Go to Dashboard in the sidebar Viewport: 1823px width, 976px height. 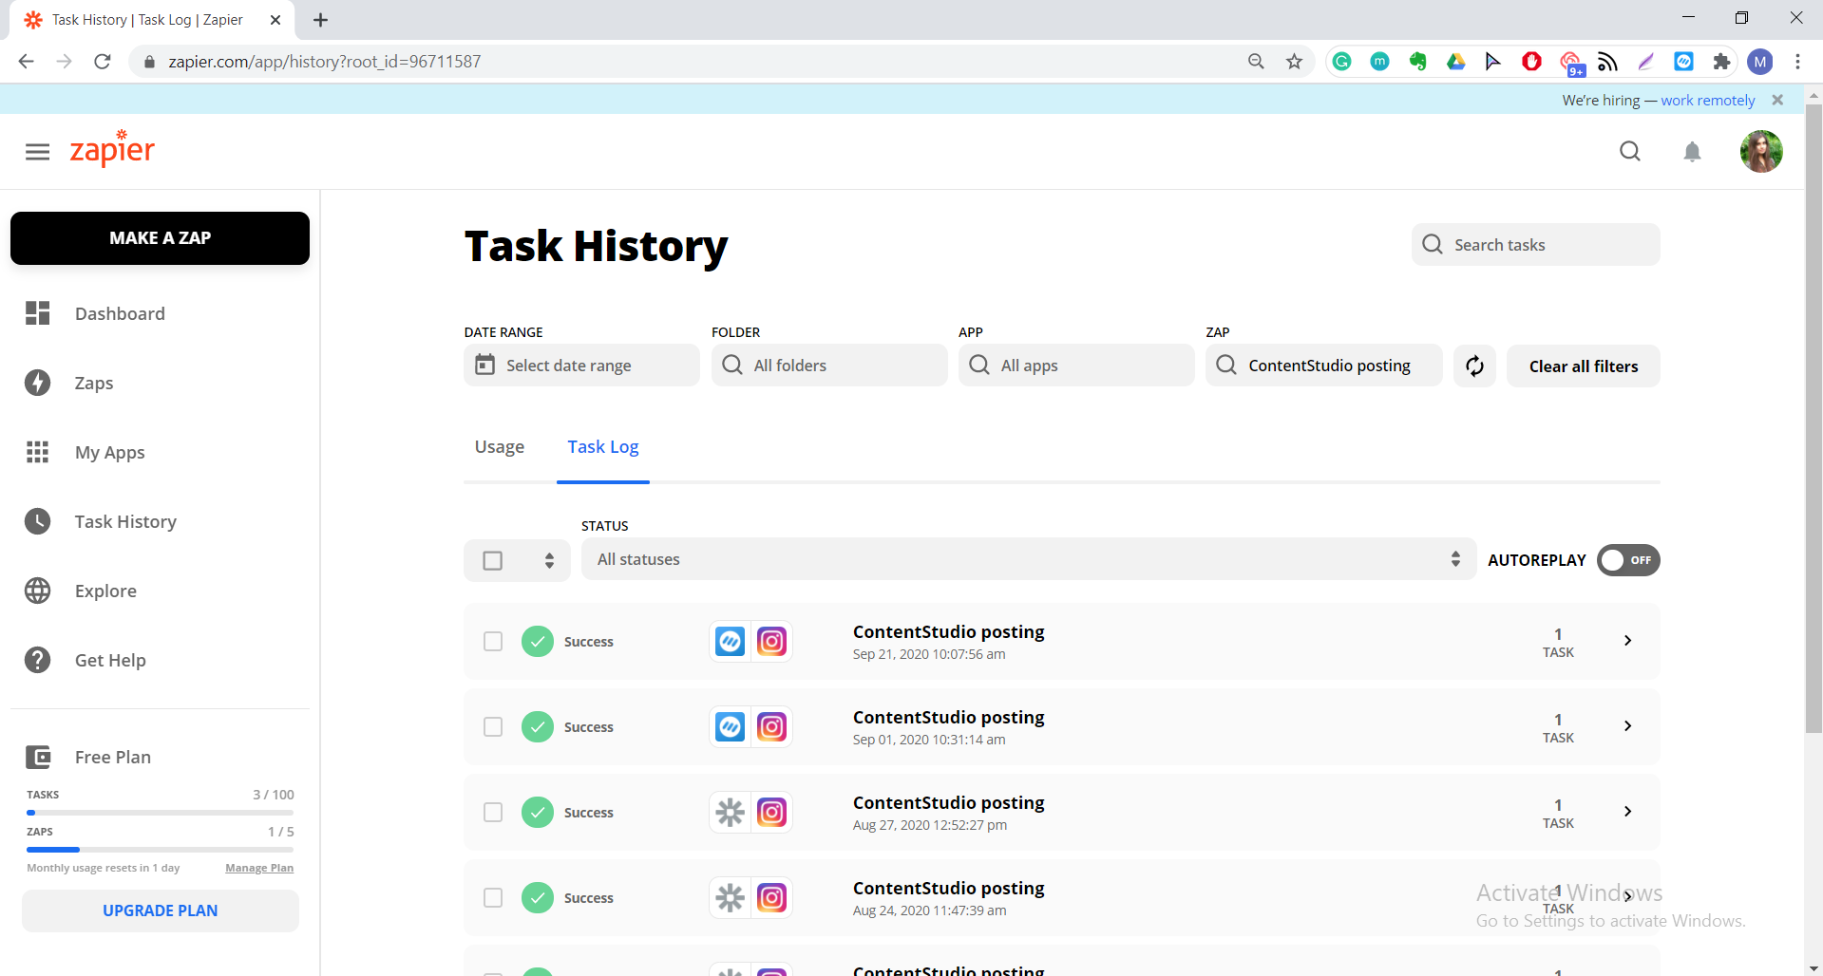tap(120, 313)
